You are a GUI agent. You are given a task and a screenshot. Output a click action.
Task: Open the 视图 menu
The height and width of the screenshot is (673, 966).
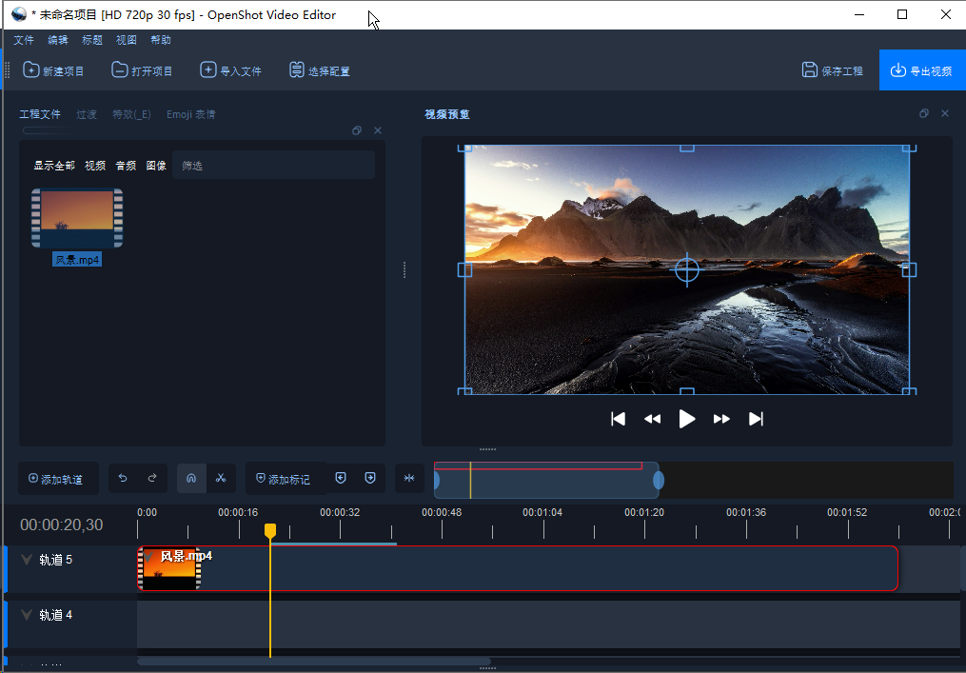point(127,40)
